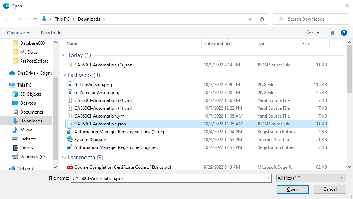
Task: Click the Open button
Action: click(x=292, y=189)
